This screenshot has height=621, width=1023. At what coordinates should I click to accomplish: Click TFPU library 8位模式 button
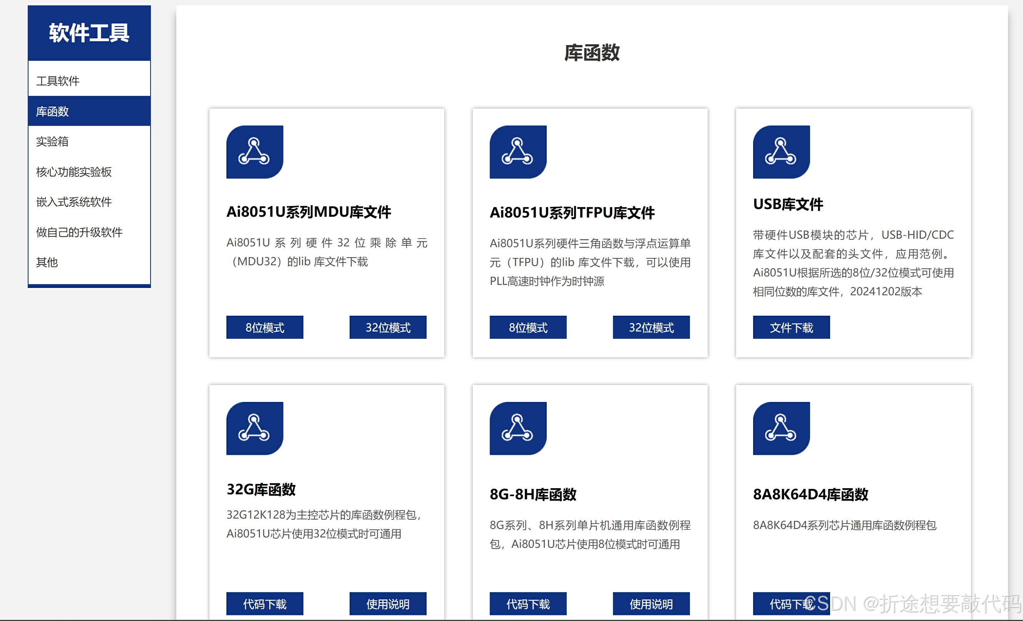coord(528,328)
